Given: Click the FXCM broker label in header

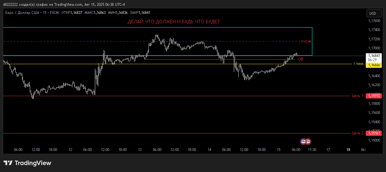Looking at the screenshot, I should [54, 13].
